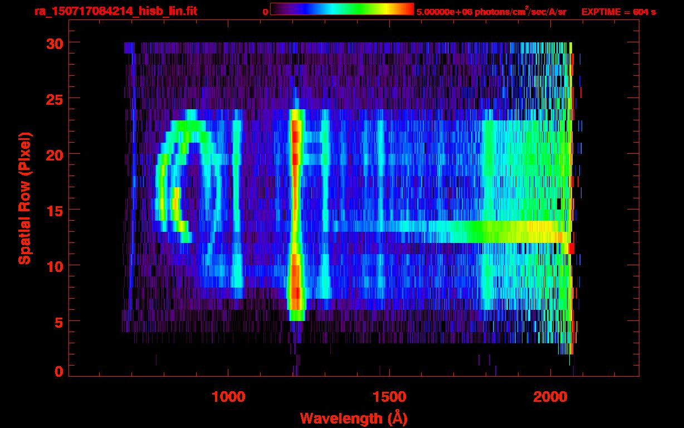Click the file name ra_150717084214_hisb_lin.fit

click(x=115, y=11)
